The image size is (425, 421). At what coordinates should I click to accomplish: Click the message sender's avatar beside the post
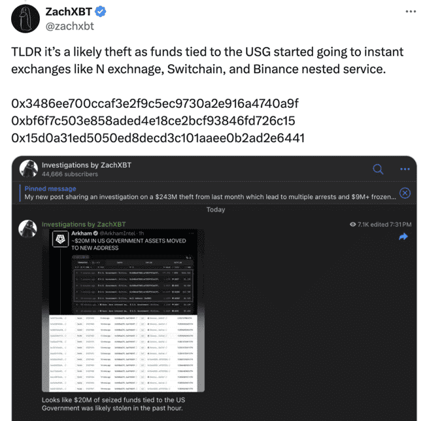[27, 227]
